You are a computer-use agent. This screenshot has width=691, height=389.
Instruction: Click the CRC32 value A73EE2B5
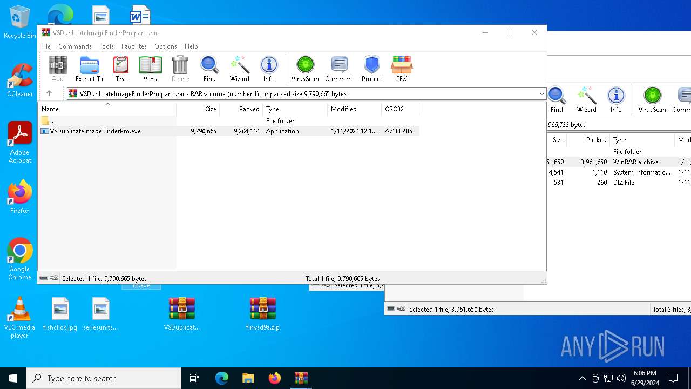coord(398,131)
